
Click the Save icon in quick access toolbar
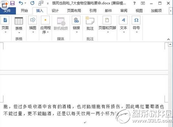12,3
